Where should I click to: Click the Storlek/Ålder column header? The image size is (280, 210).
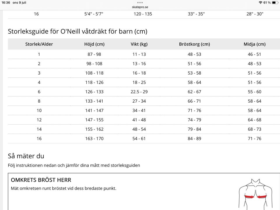click(39, 44)
